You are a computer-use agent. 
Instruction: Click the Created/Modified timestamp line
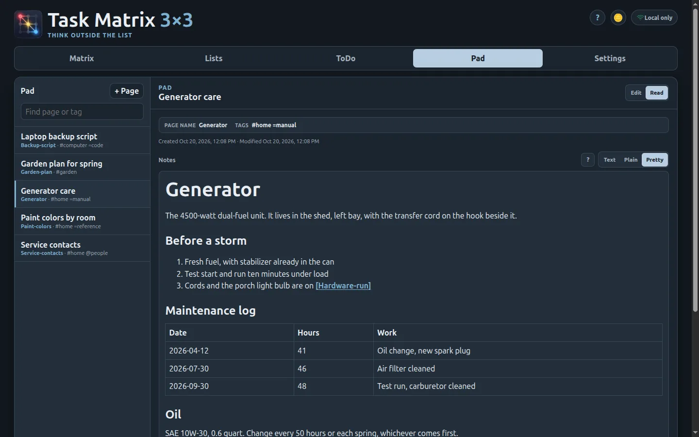(239, 141)
